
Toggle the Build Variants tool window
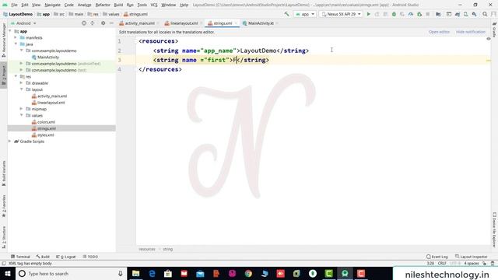(4, 173)
